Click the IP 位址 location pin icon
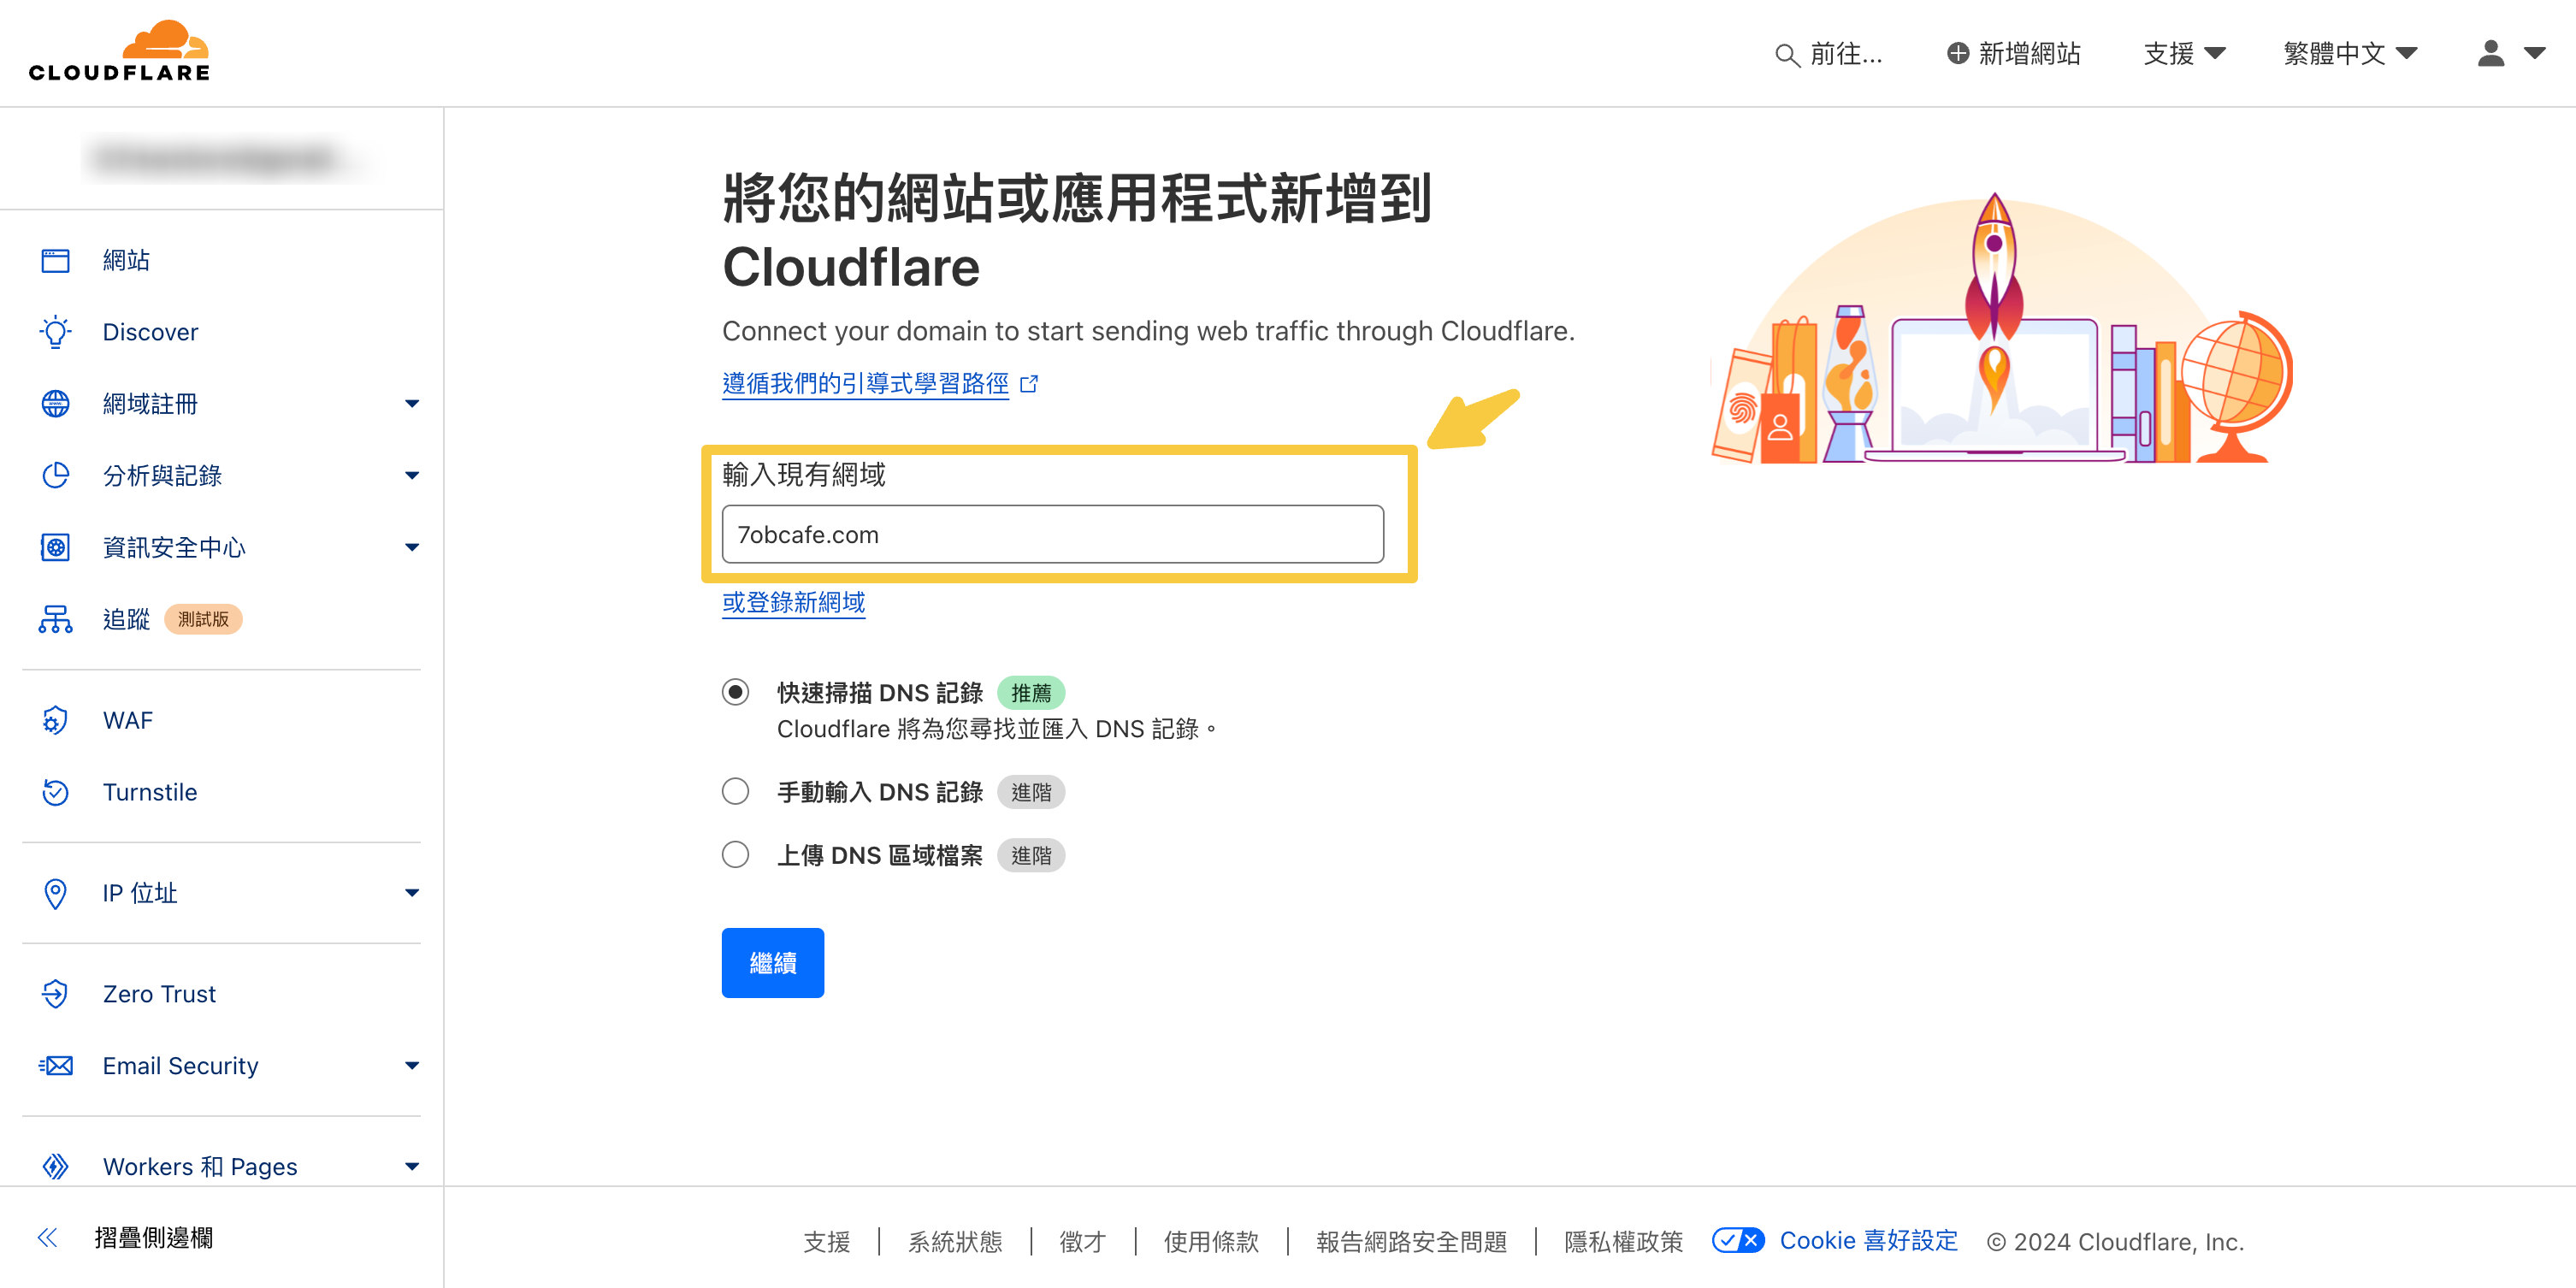Viewport: 2576px width, 1288px height. tap(55, 893)
